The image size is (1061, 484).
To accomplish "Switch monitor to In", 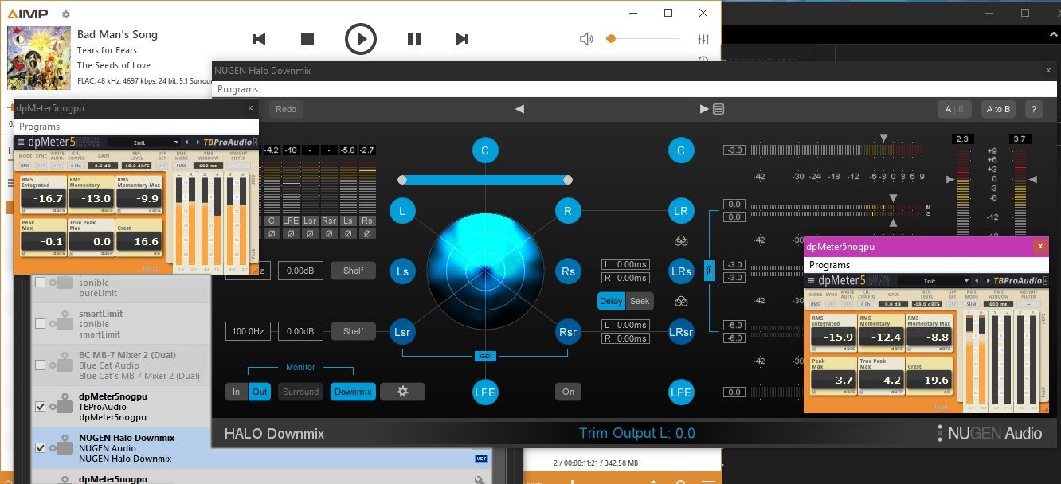I will coord(236,392).
